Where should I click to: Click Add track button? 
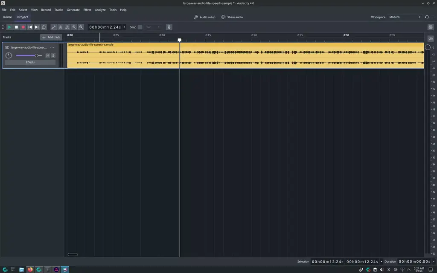click(51, 37)
